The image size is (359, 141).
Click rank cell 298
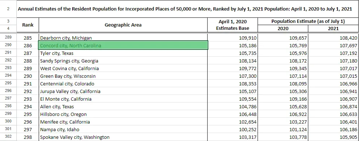28,137
